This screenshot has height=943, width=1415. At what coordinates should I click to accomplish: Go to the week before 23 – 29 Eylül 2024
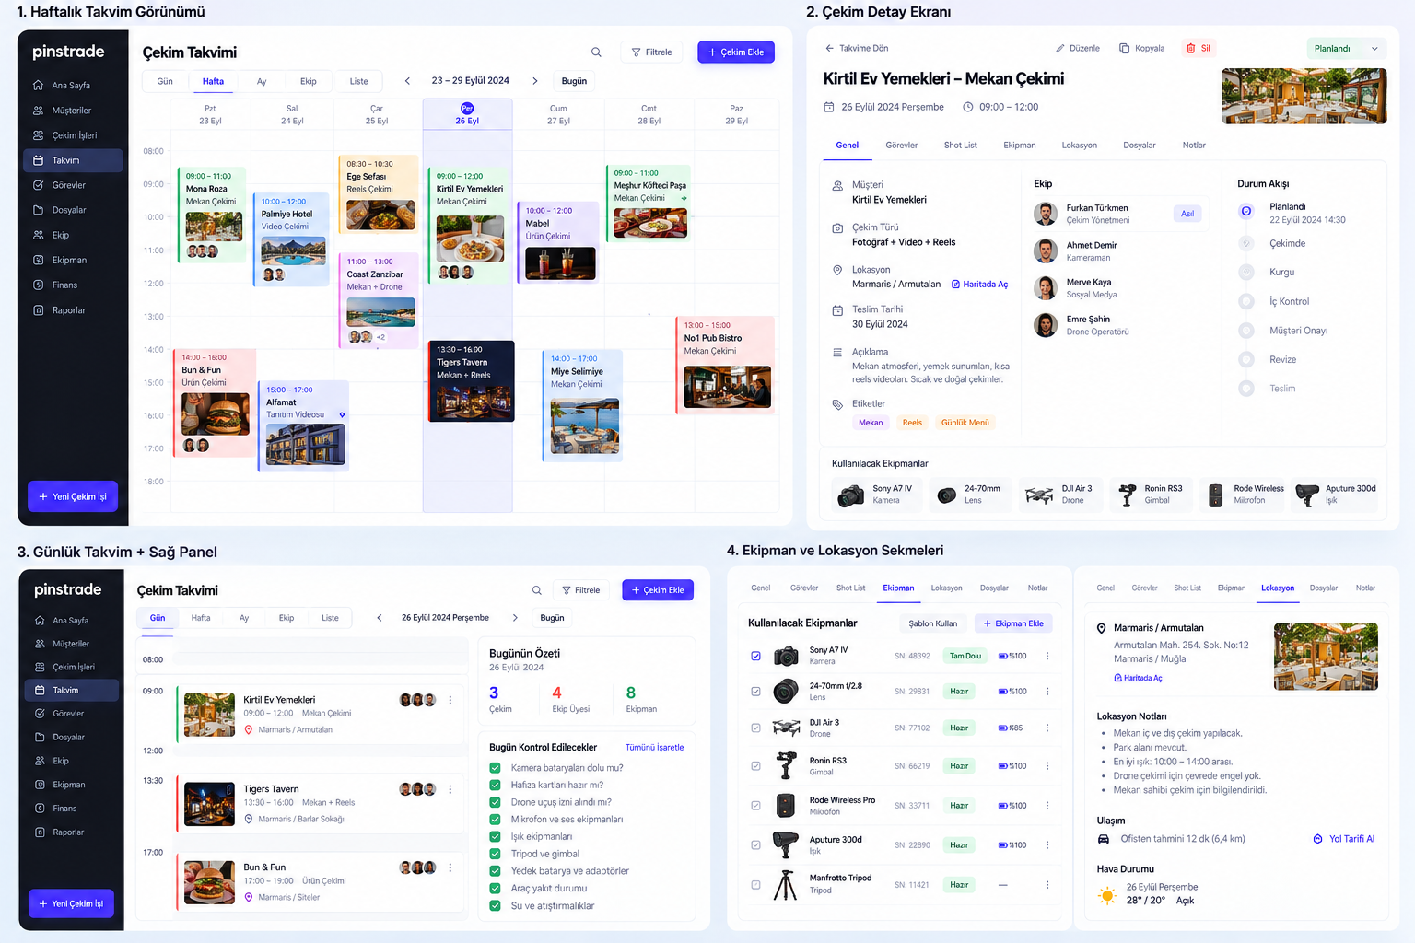tap(407, 81)
